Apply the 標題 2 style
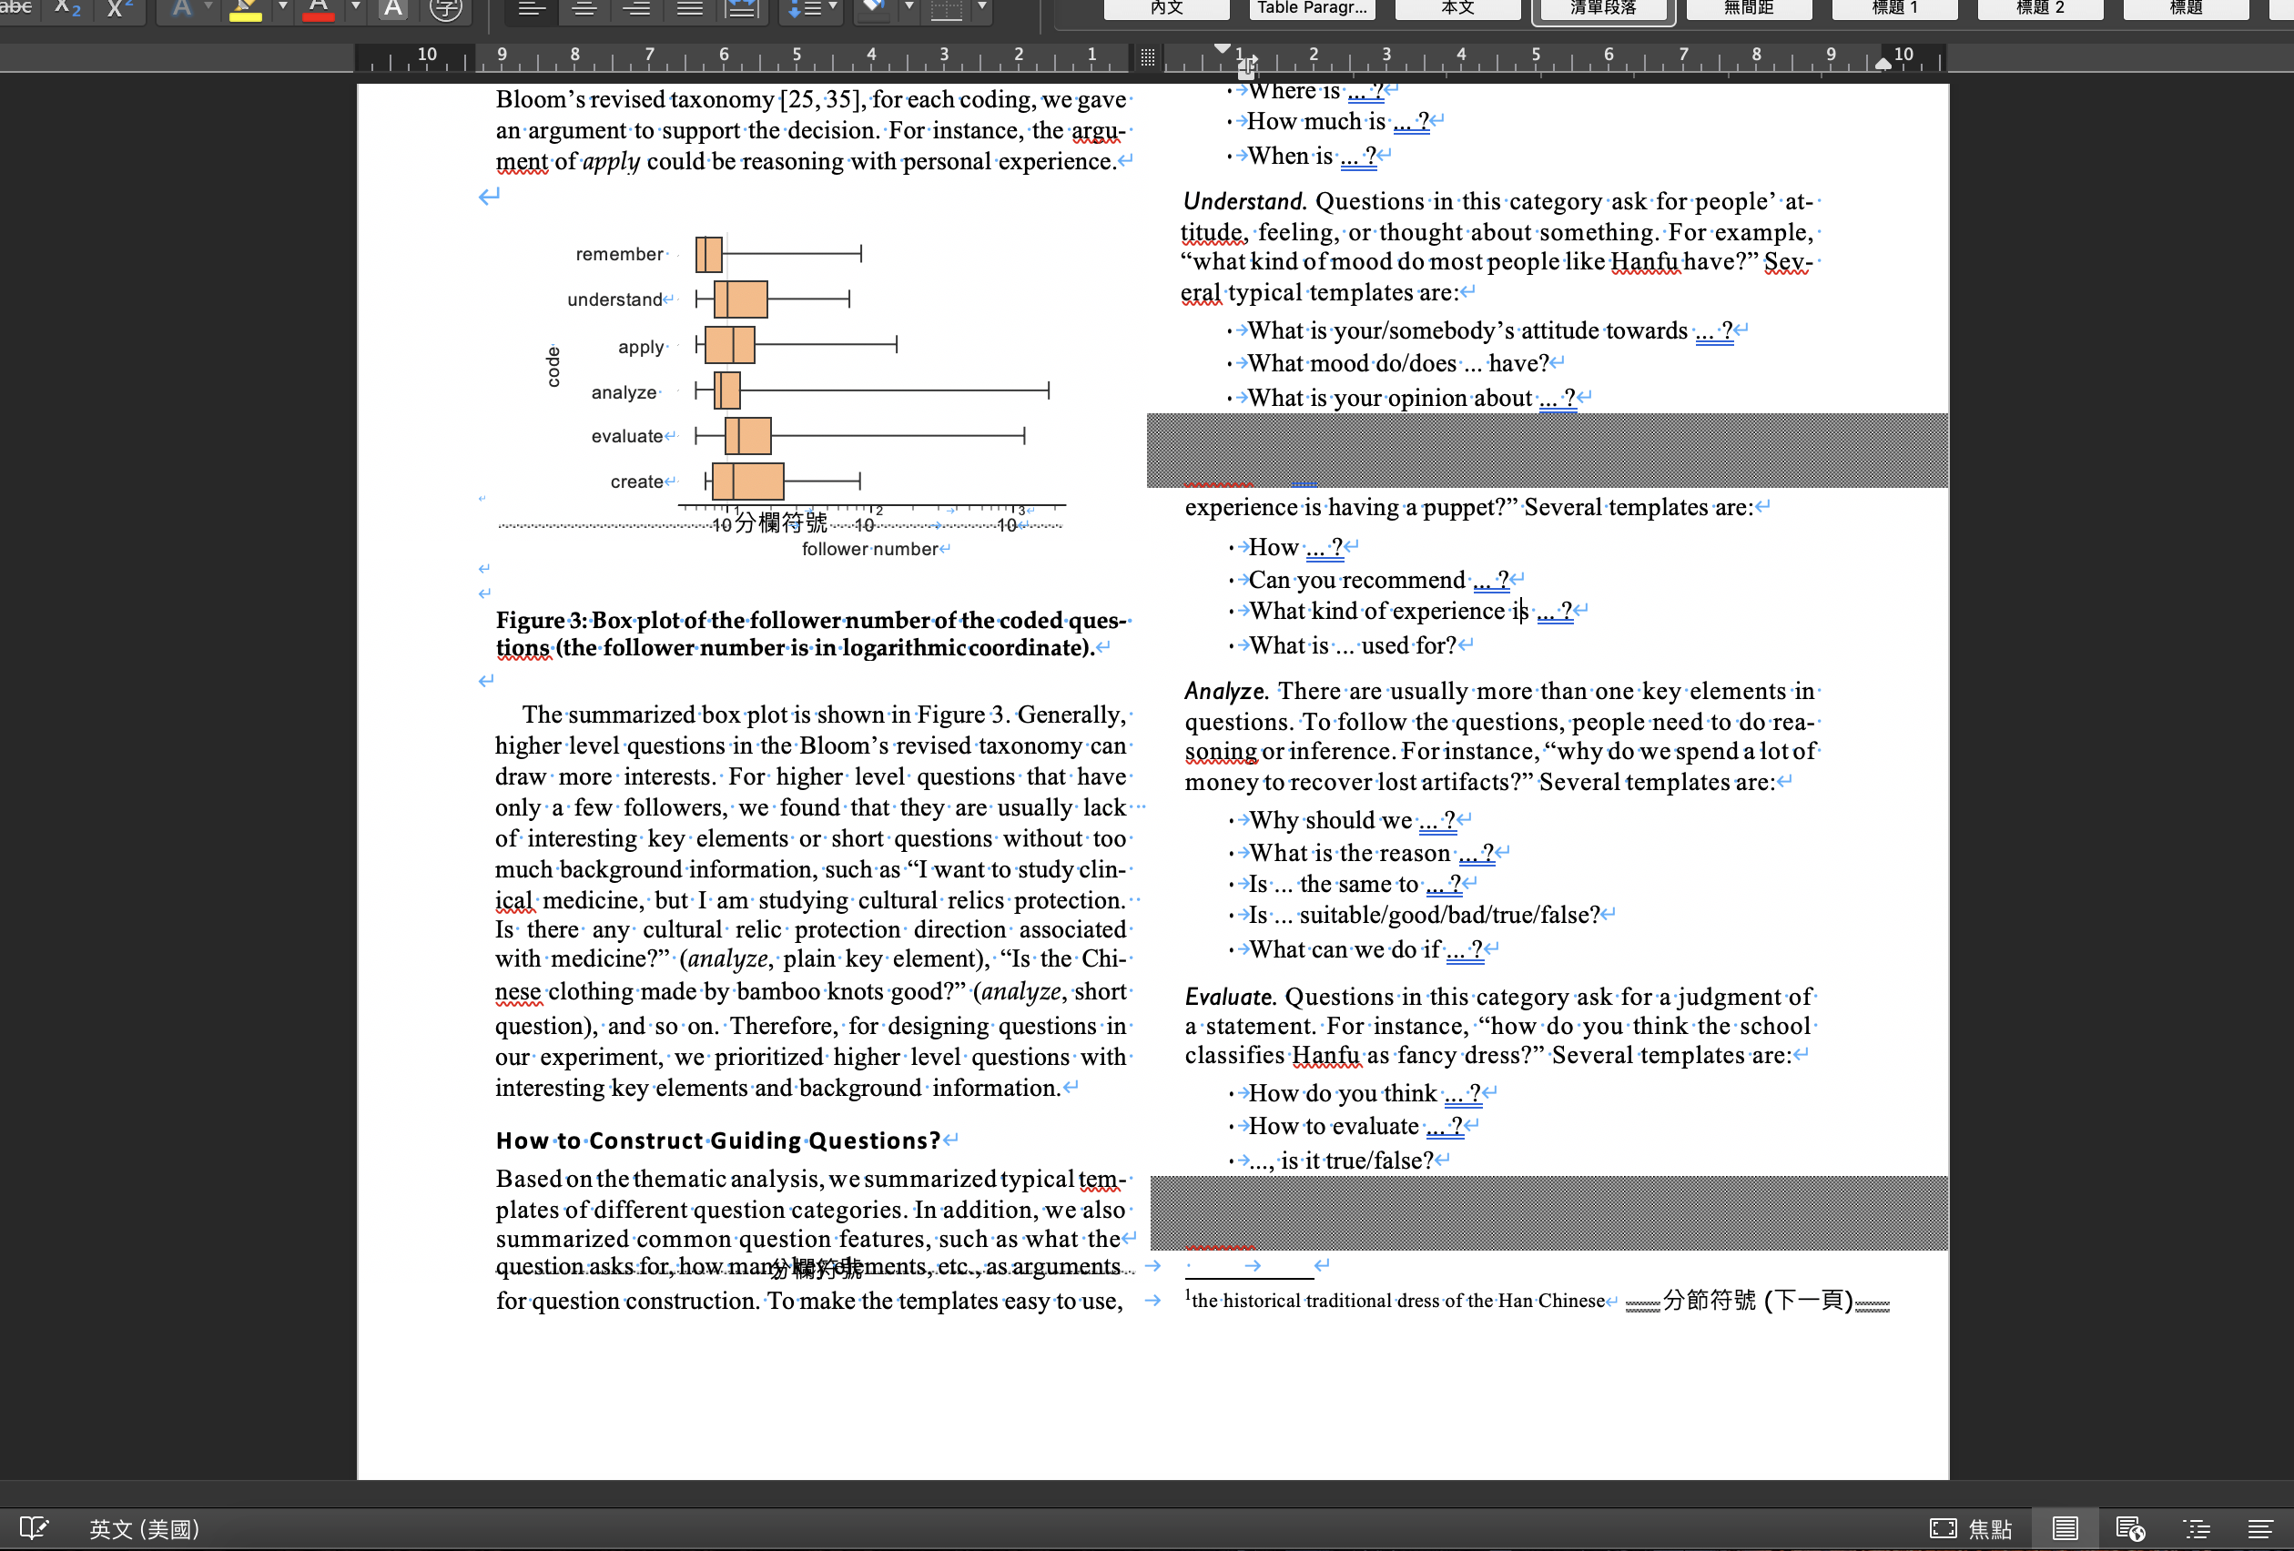The image size is (2294, 1551). point(2039,8)
